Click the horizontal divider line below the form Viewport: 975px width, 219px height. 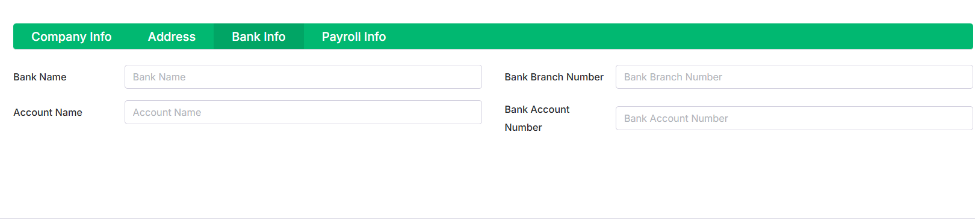487,218
